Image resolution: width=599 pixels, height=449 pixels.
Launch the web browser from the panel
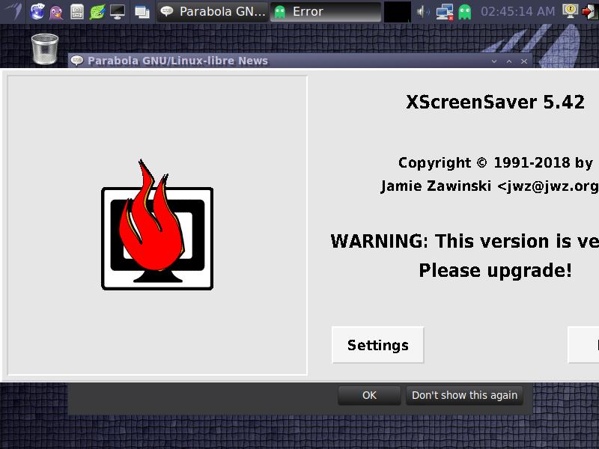(37, 11)
